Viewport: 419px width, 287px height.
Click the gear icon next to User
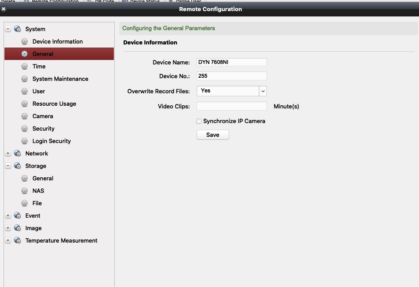coord(24,92)
